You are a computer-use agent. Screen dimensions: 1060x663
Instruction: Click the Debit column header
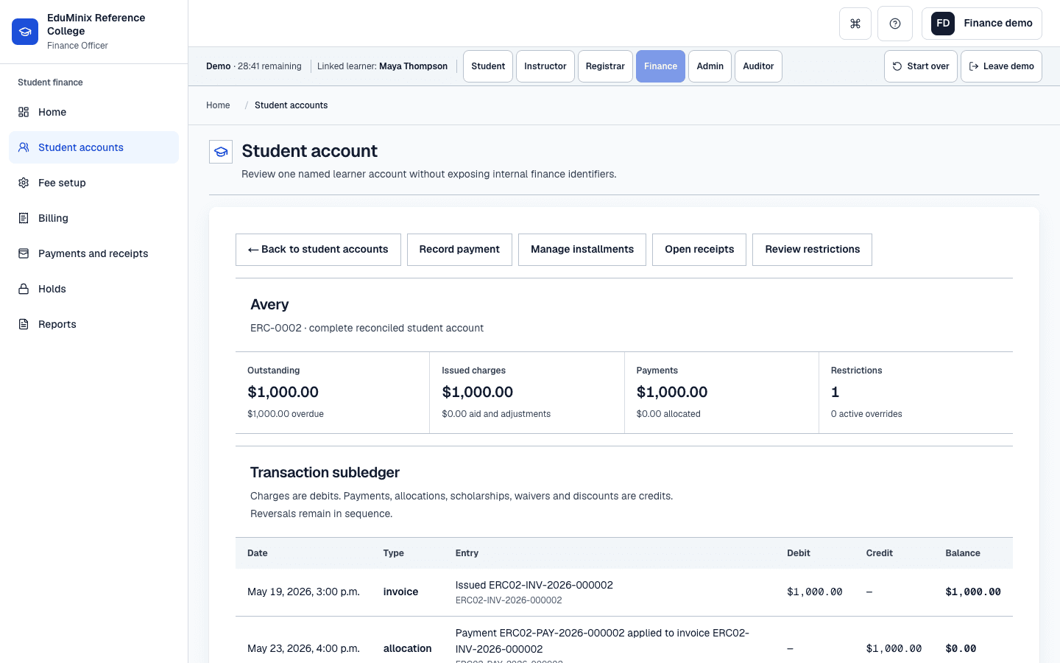799,553
